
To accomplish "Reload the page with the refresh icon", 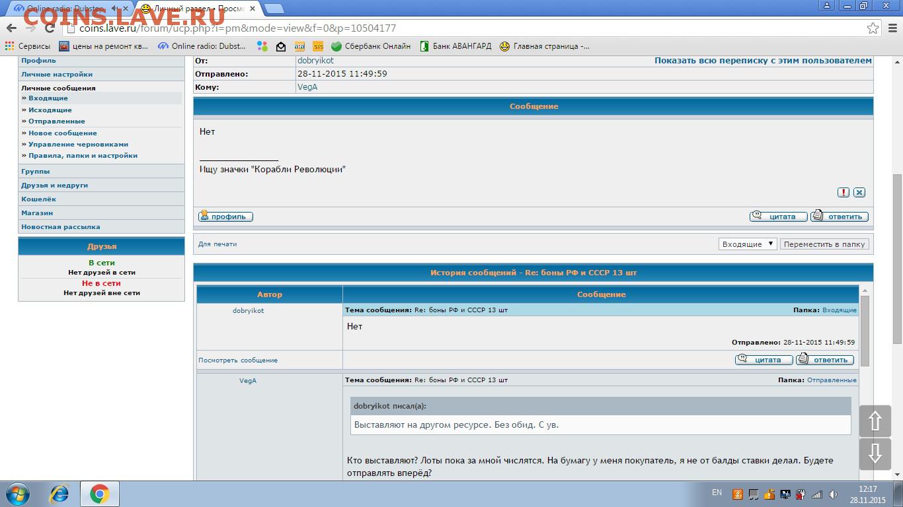I will coord(50,28).
